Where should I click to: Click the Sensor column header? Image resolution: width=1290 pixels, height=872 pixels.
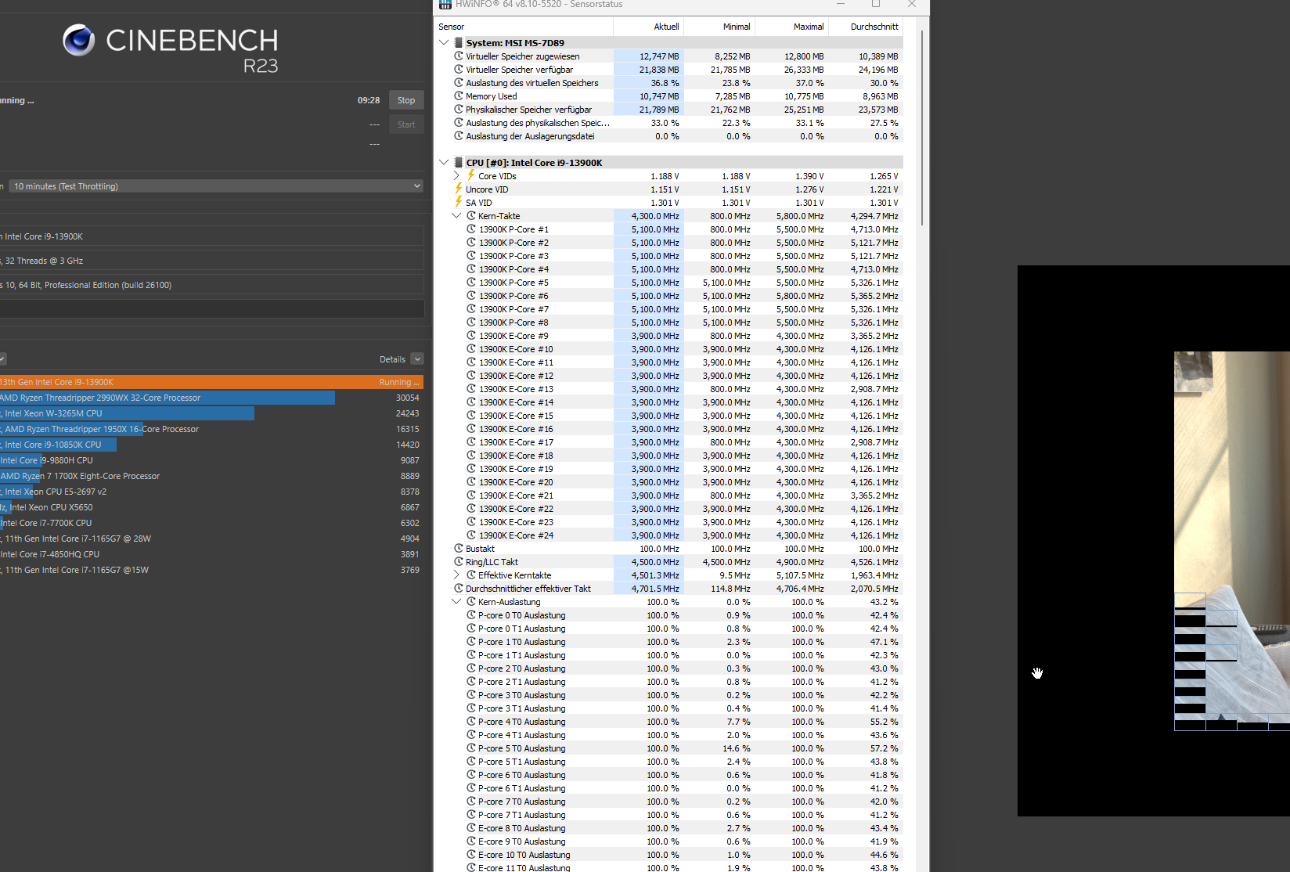point(524,27)
